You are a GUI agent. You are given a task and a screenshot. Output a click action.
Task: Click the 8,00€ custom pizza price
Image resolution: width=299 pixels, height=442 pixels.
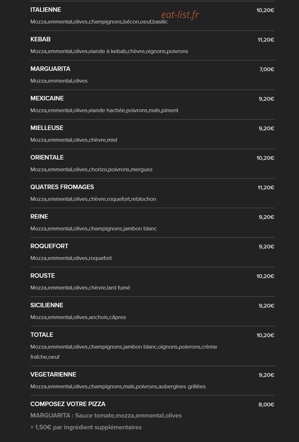[x=266, y=405]
